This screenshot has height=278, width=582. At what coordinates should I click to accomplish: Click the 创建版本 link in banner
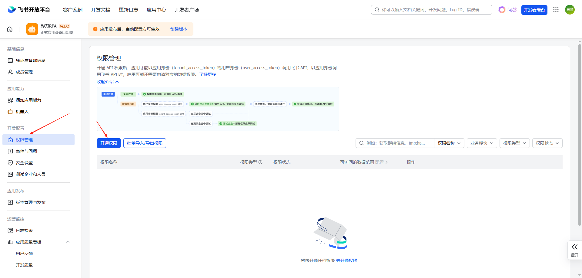click(x=179, y=29)
